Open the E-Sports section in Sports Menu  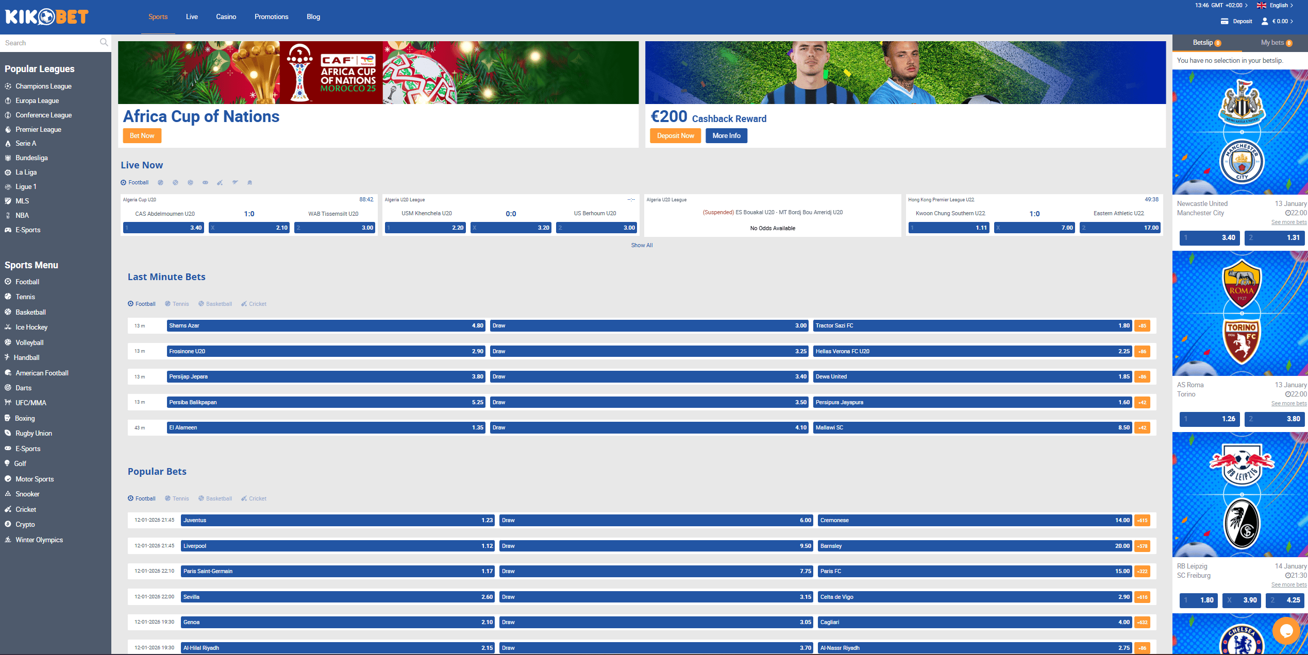point(28,449)
